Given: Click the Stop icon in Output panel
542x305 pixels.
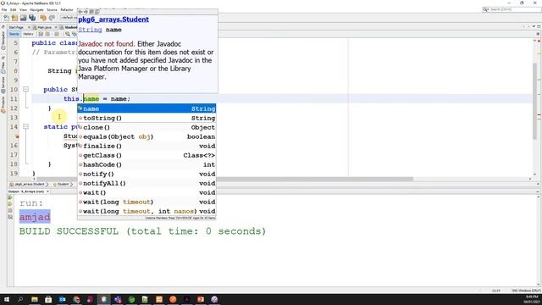Looking at the screenshot, I should pyautogui.click(x=10, y=211).
